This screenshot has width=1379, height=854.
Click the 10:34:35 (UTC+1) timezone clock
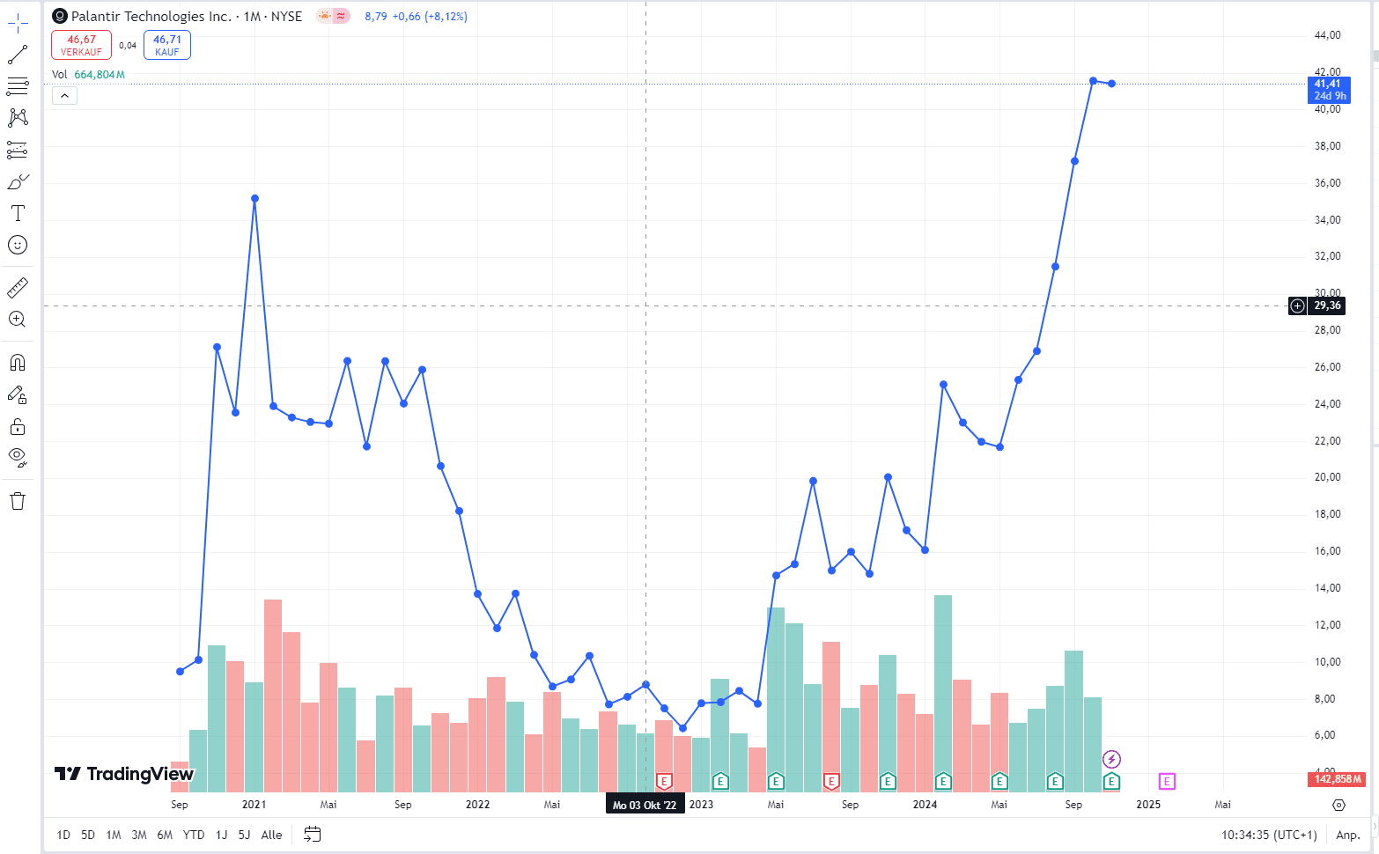[1269, 835]
